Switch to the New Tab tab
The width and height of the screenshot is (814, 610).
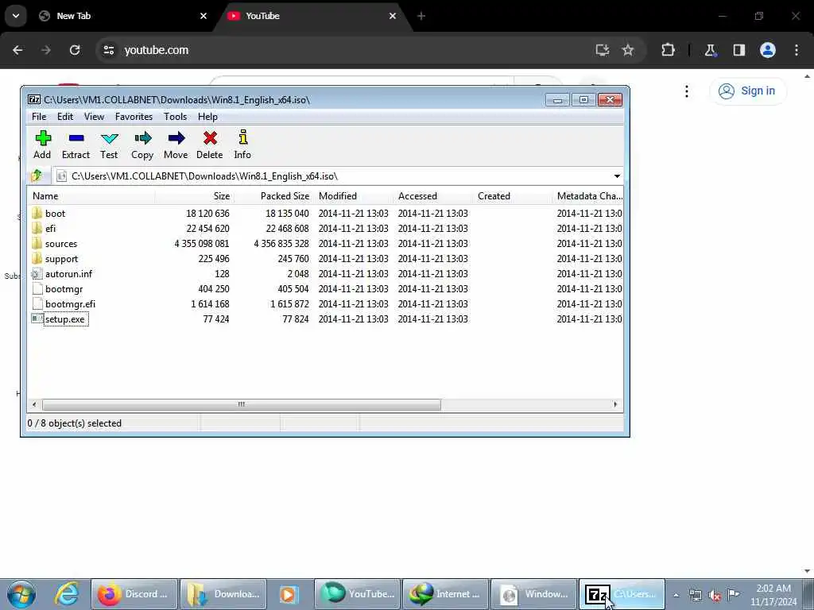[123, 16]
